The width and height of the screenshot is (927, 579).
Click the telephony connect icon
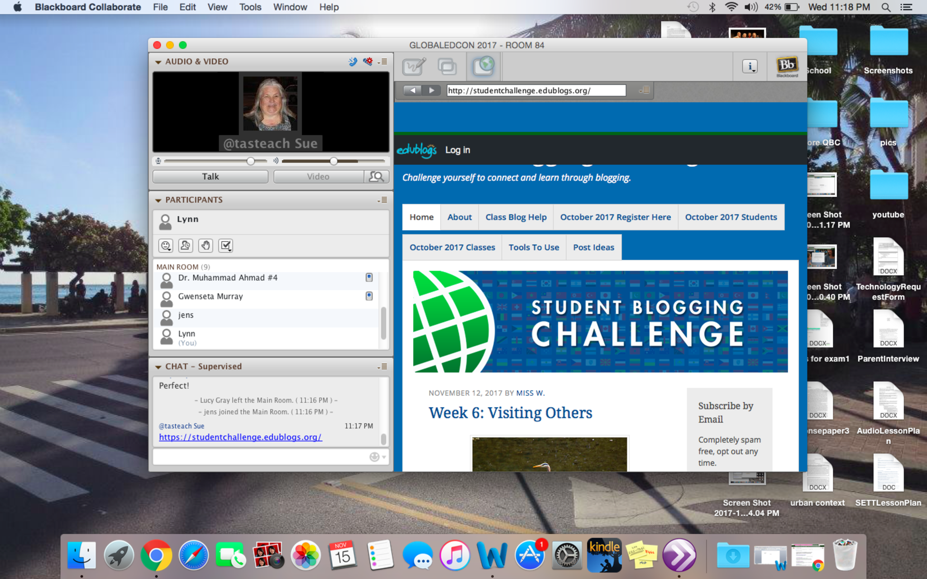[353, 62]
